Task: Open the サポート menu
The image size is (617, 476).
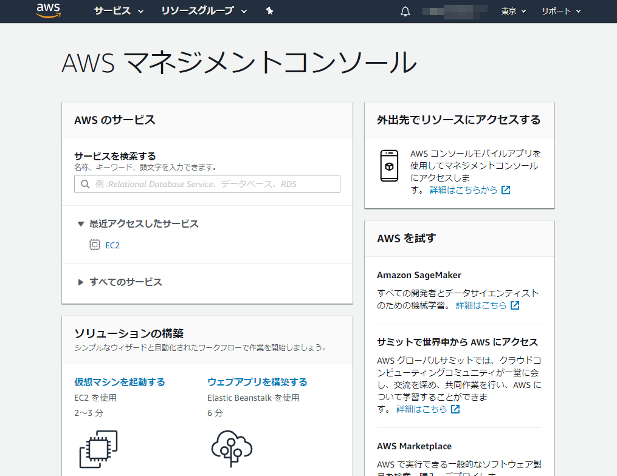Action: [x=560, y=12]
